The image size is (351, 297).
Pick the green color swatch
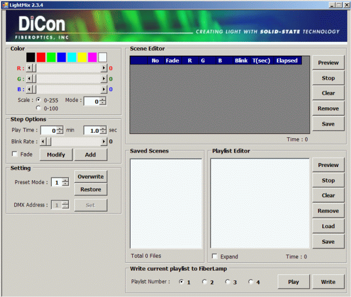[x=51, y=57]
